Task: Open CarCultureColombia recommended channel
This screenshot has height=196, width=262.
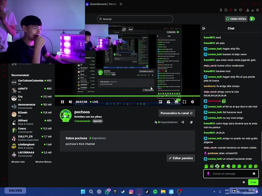Action: (31, 82)
